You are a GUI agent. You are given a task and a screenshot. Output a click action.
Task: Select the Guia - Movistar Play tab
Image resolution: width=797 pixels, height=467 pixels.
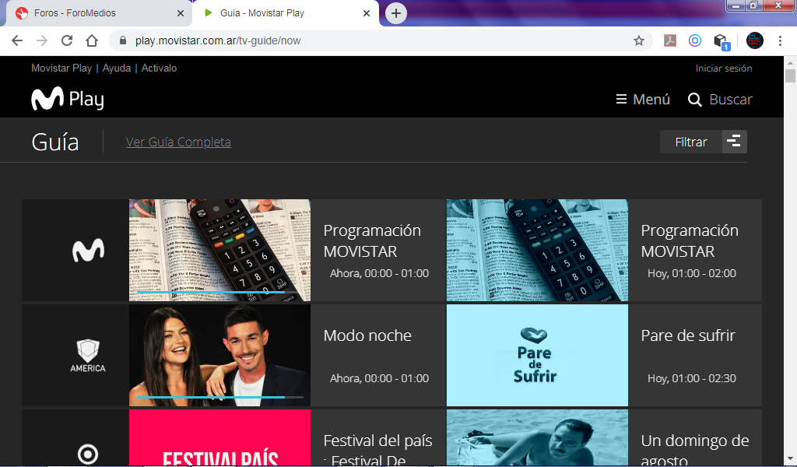click(x=285, y=13)
